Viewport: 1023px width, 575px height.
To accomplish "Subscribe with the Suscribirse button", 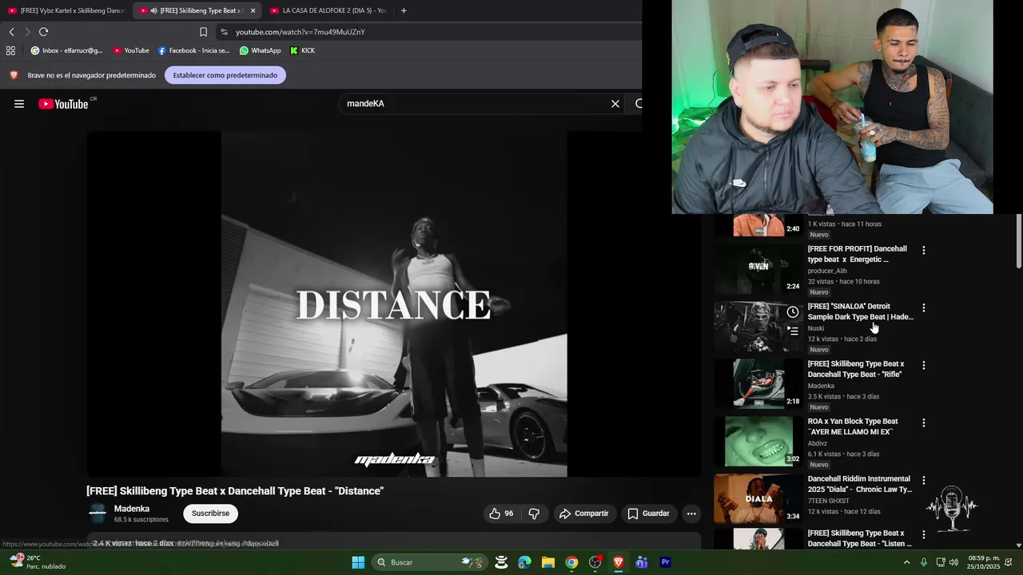I will tap(210, 514).
